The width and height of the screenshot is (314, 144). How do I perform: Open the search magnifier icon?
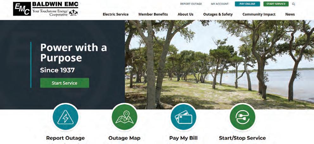tap(293, 4)
